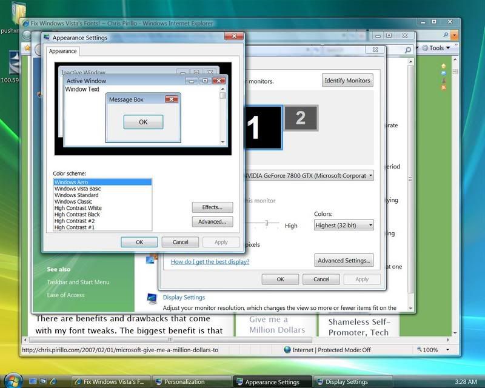Click OK in the Message Box preview

[143, 122]
